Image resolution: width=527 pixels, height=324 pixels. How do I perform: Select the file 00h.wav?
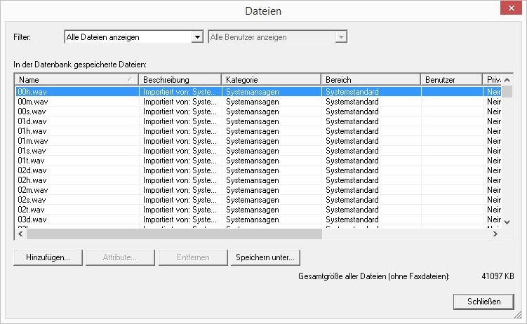click(x=32, y=92)
